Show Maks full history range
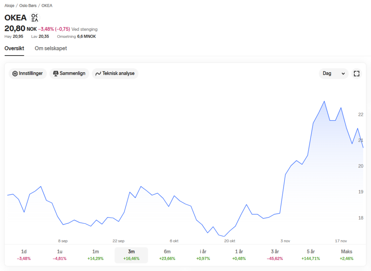This screenshot has height=271, width=371. tap(346, 255)
